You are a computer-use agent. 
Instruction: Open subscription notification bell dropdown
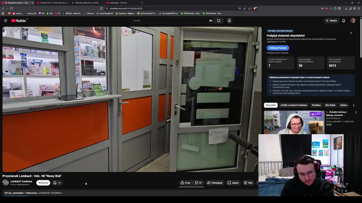[x=57, y=183]
